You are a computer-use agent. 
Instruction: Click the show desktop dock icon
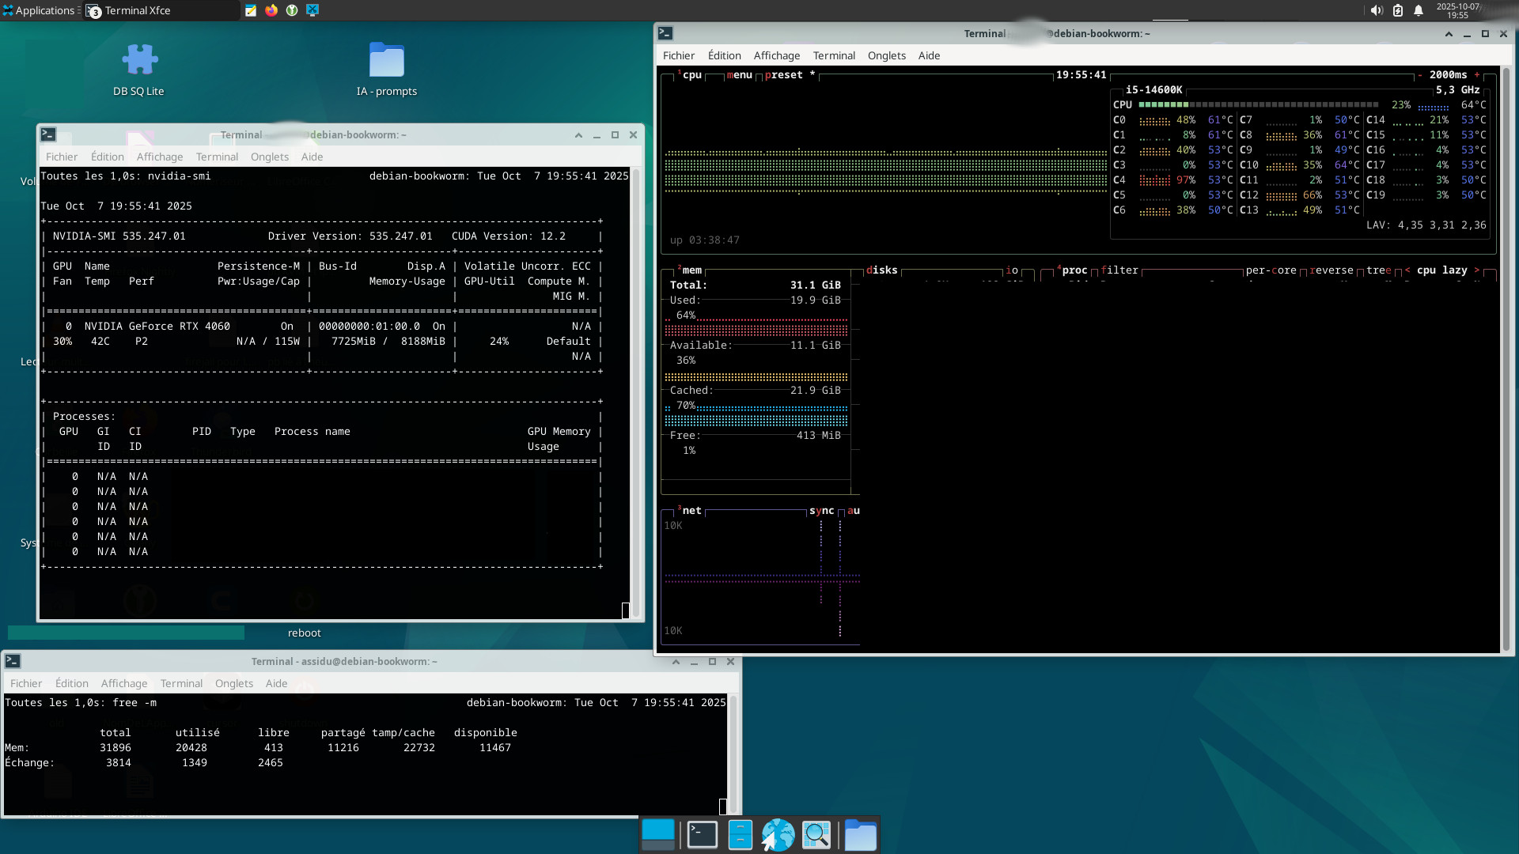coord(658,835)
